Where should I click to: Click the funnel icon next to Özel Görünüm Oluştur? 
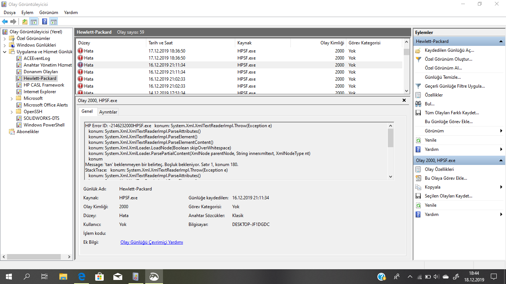419,59
